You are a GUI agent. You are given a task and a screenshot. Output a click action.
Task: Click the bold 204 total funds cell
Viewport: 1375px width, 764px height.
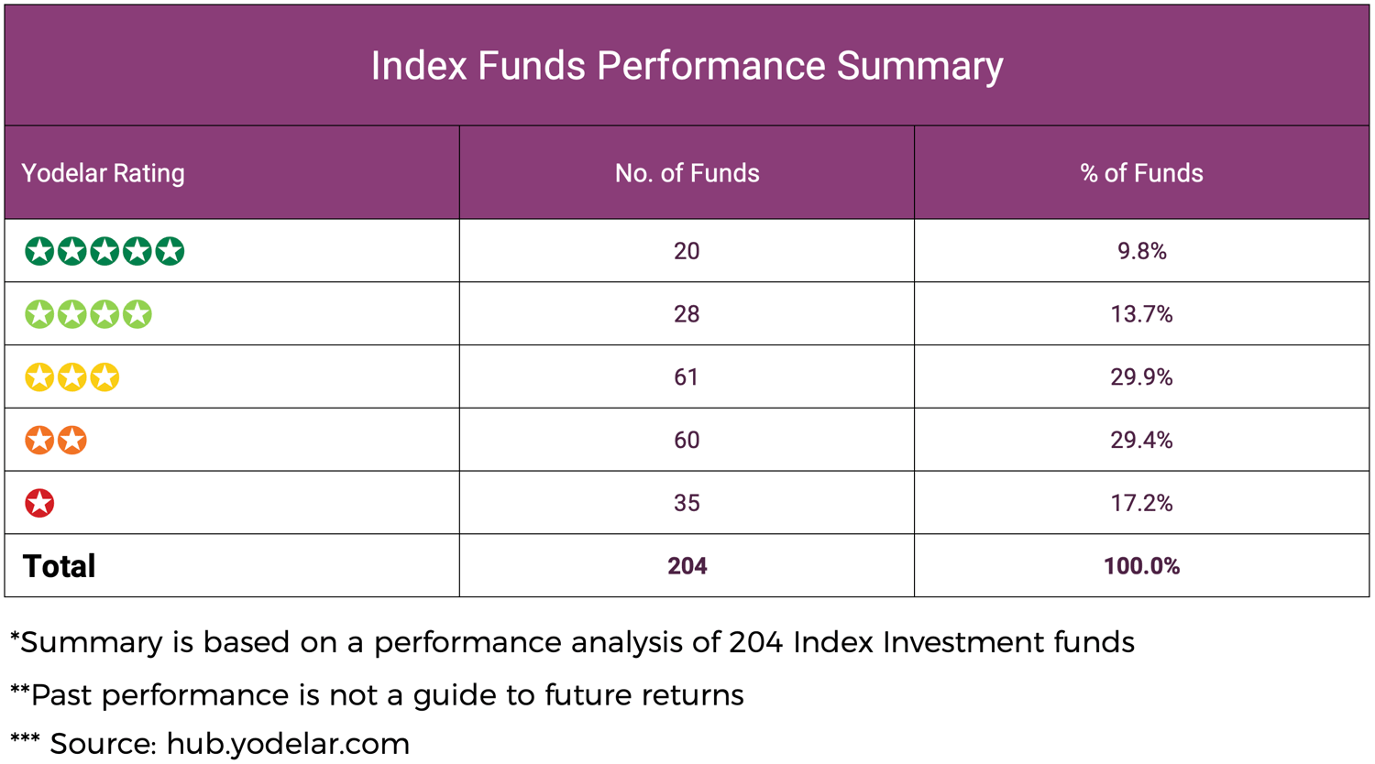click(687, 566)
